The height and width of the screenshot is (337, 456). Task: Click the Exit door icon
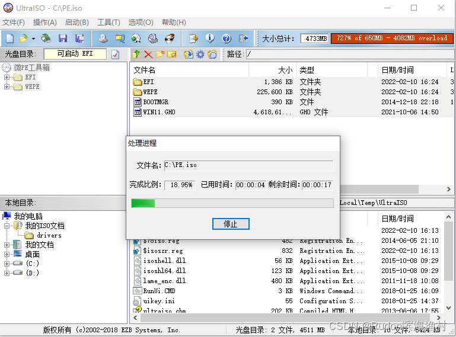pyautogui.click(x=243, y=38)
